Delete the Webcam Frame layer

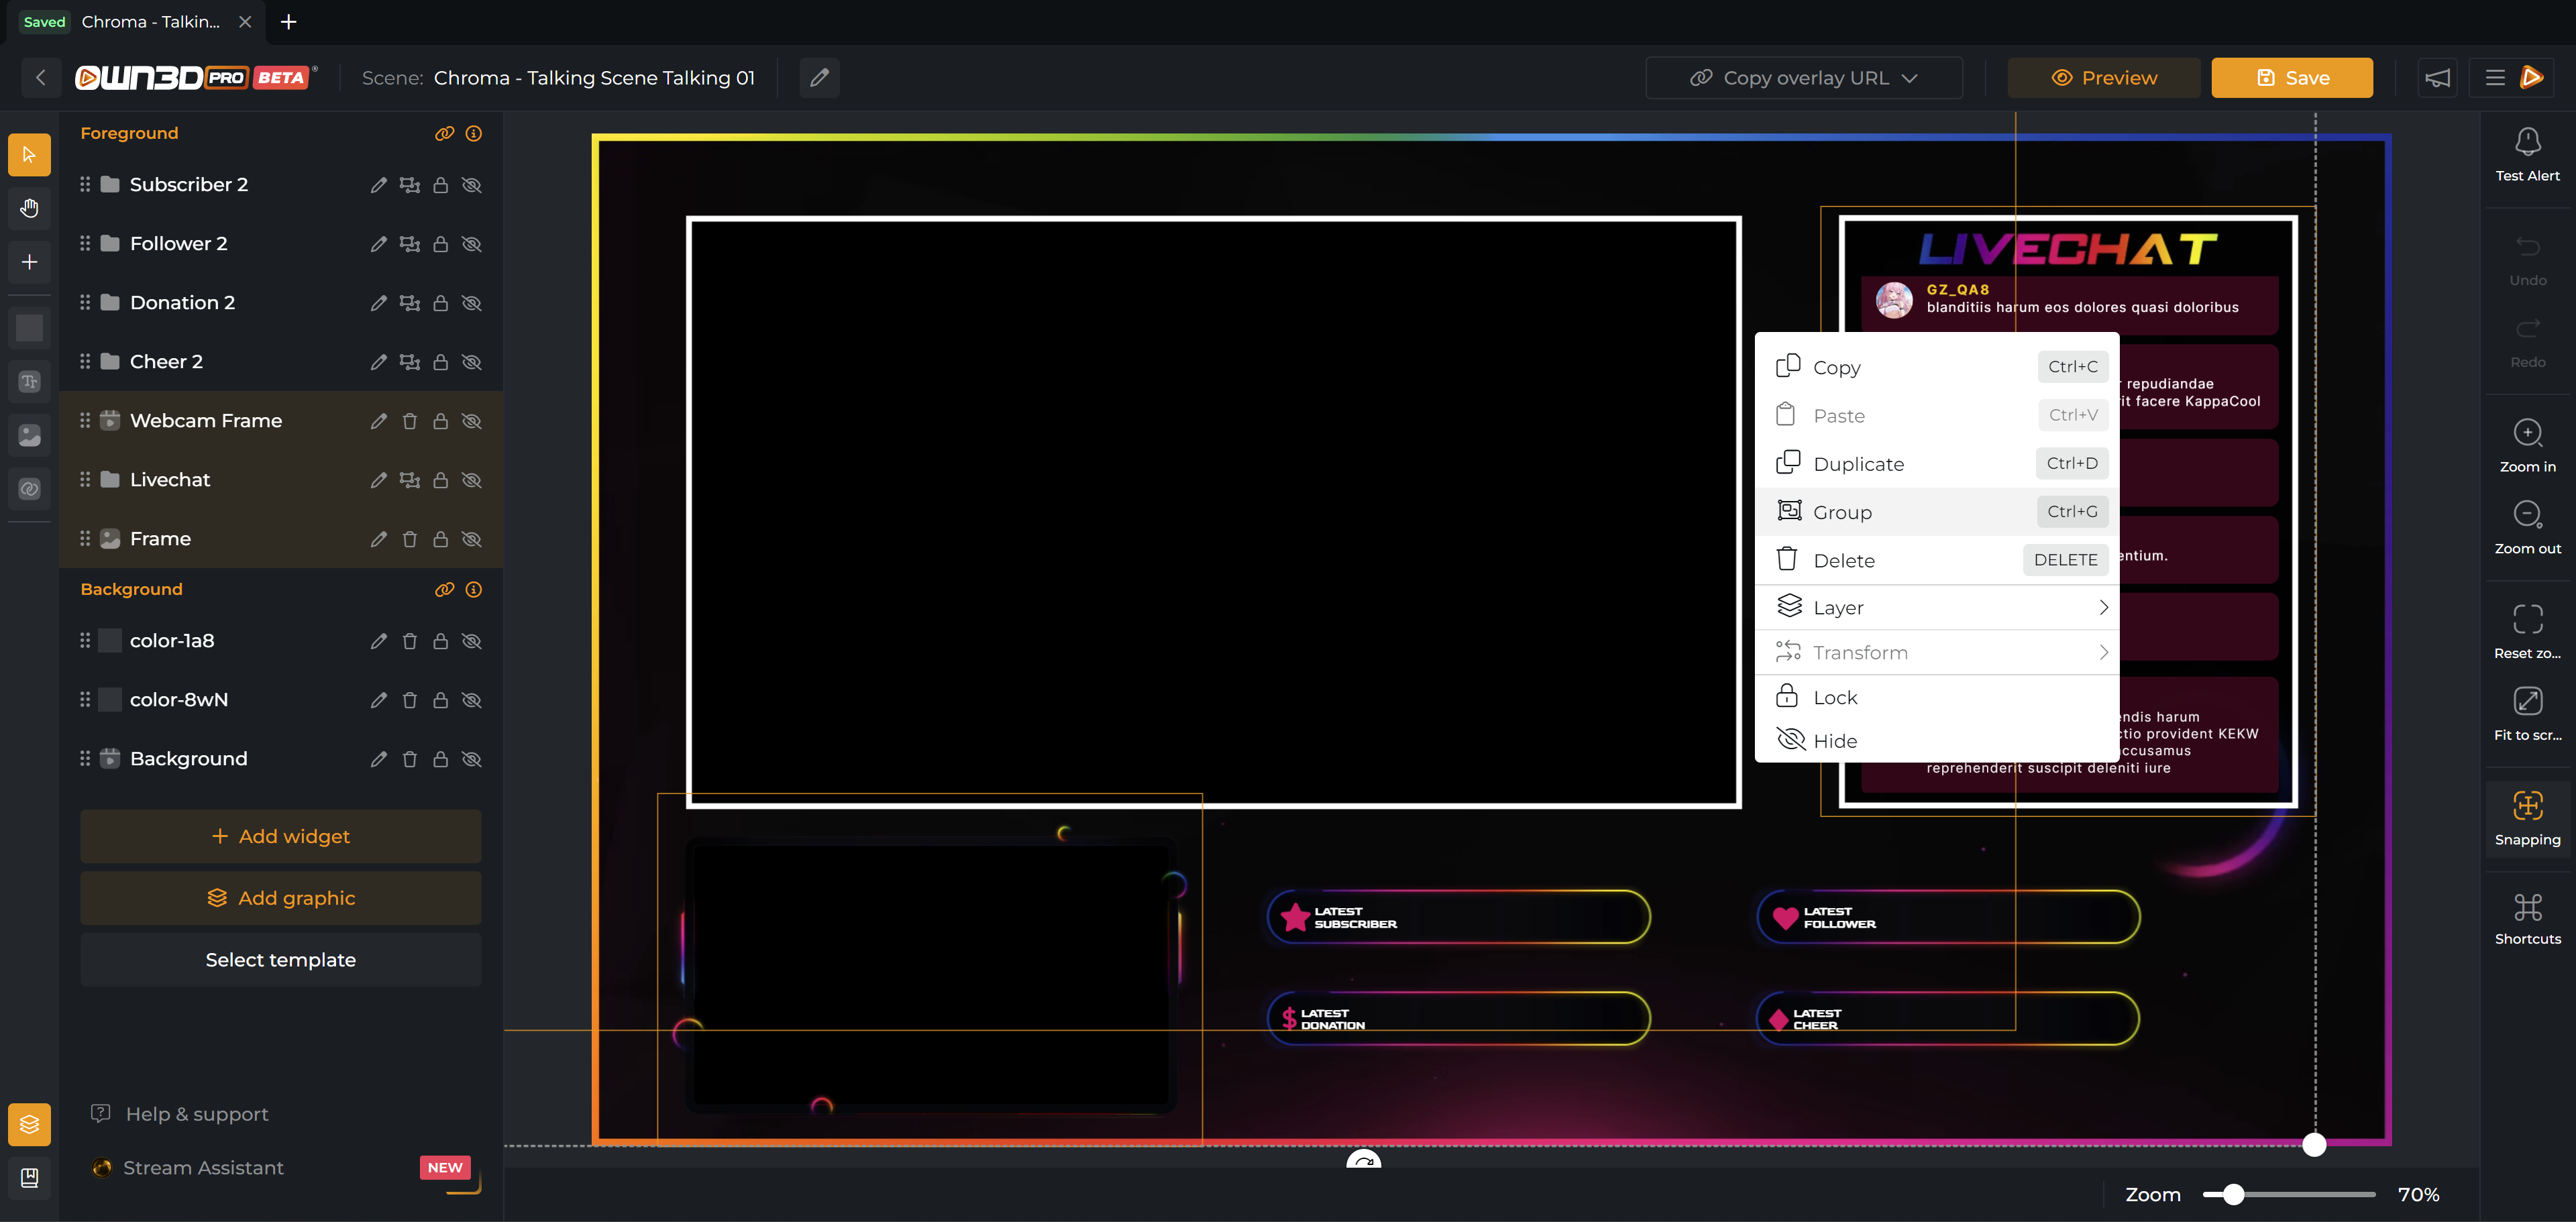409,421
